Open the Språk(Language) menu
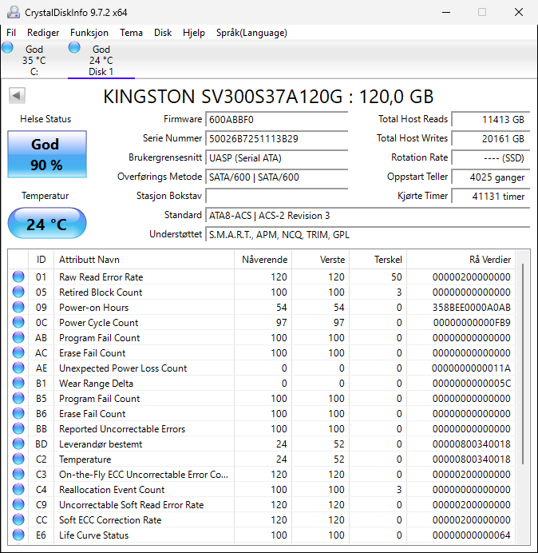This screenshot has height=553, width=538. pos(251,33)
